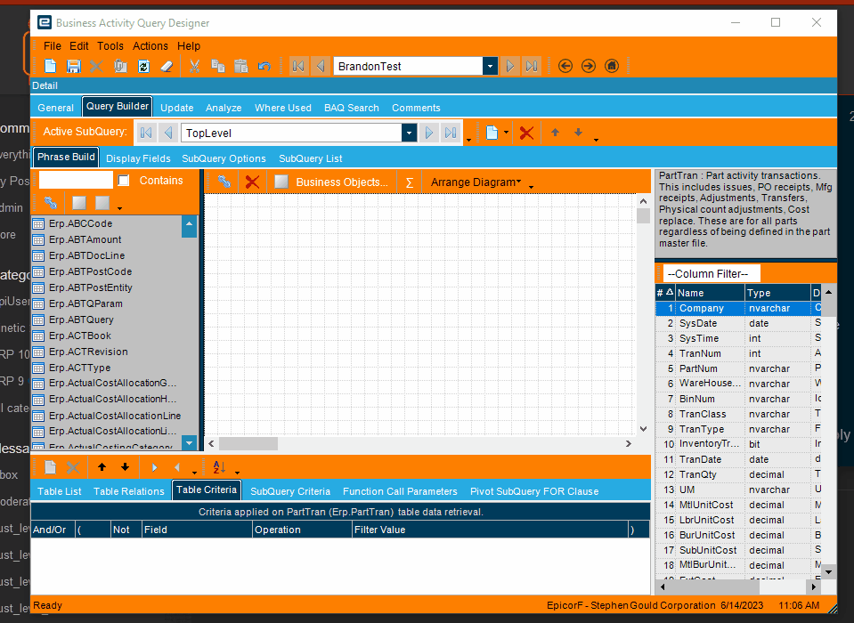Switch to the Analyze tab
This screenshot has width=854, height=623.
(x=224, y=108)
